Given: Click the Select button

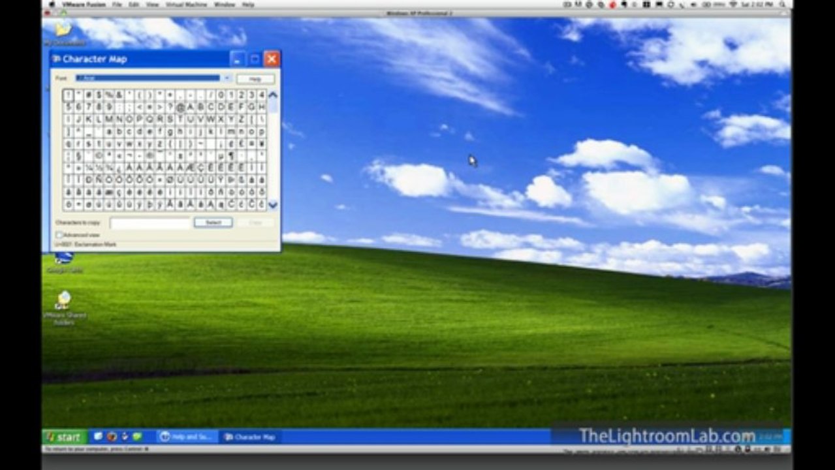Looking at the screenshot, I should click(213, 223).
